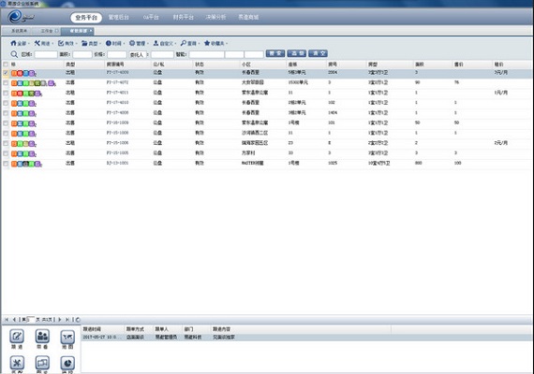Screen dimensions: 534x374
Task: Click the two-people viewing icon at bottom
Action: click(x=42, y=337)
